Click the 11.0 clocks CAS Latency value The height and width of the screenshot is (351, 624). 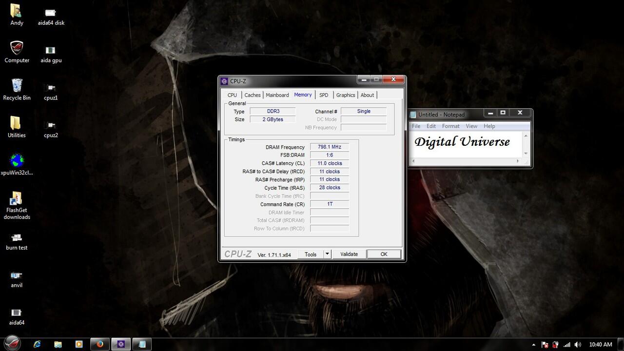coord(330,163)
